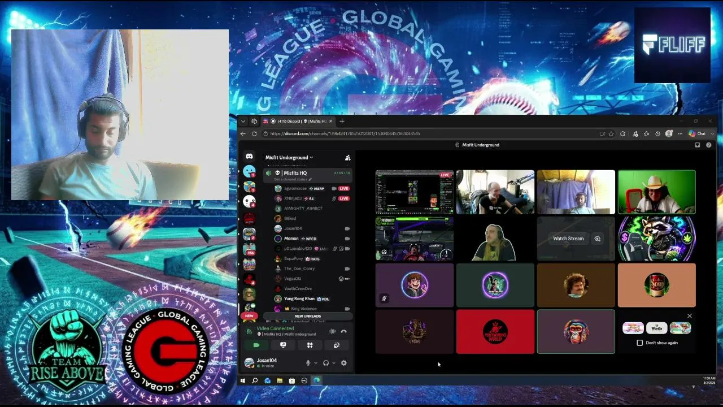Turn off camera in voice panel
Image resolution: width=723 pixels, height=407 pixels.
256,345
